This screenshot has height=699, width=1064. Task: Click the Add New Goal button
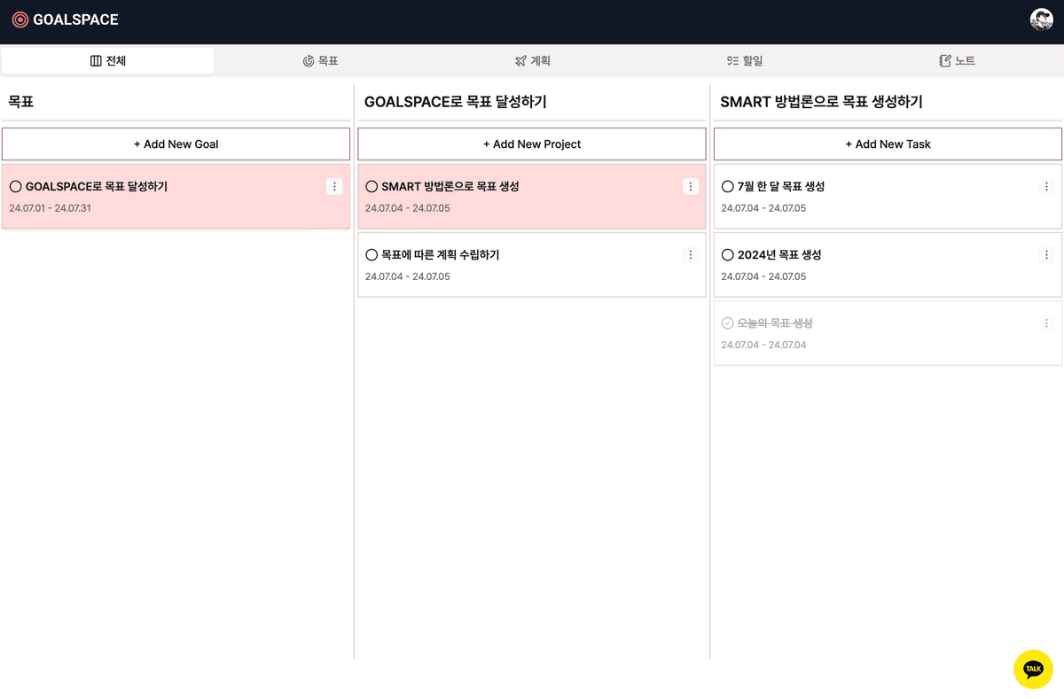(176, 144)
